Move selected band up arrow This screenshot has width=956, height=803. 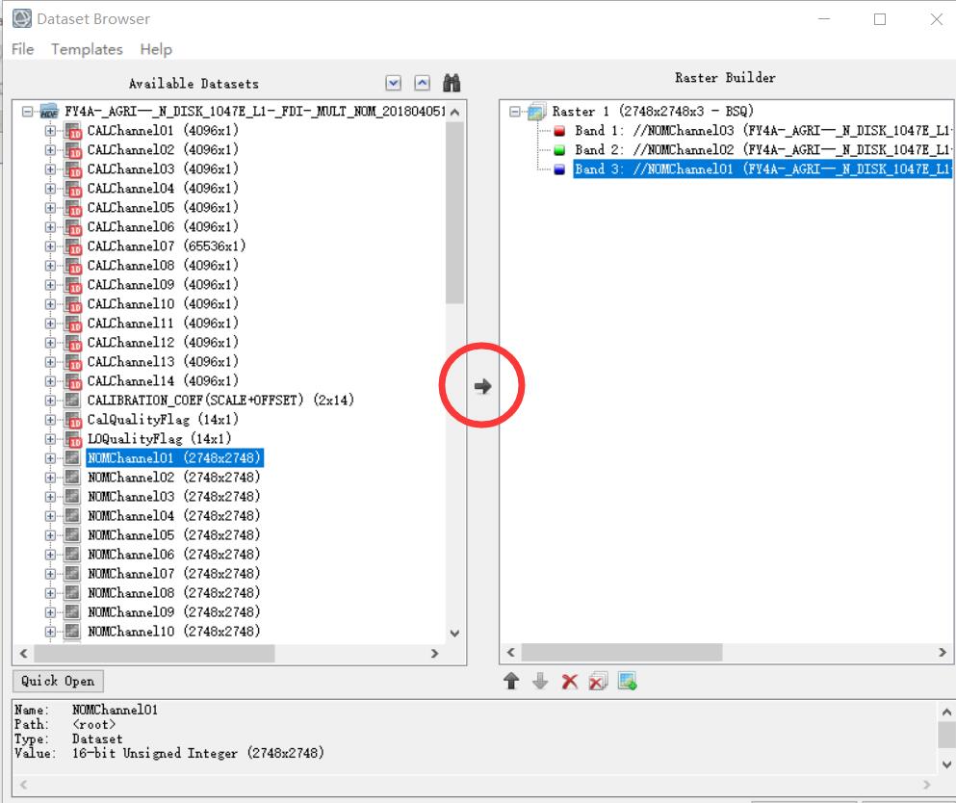pyautogui.click(x=511, y=681)
